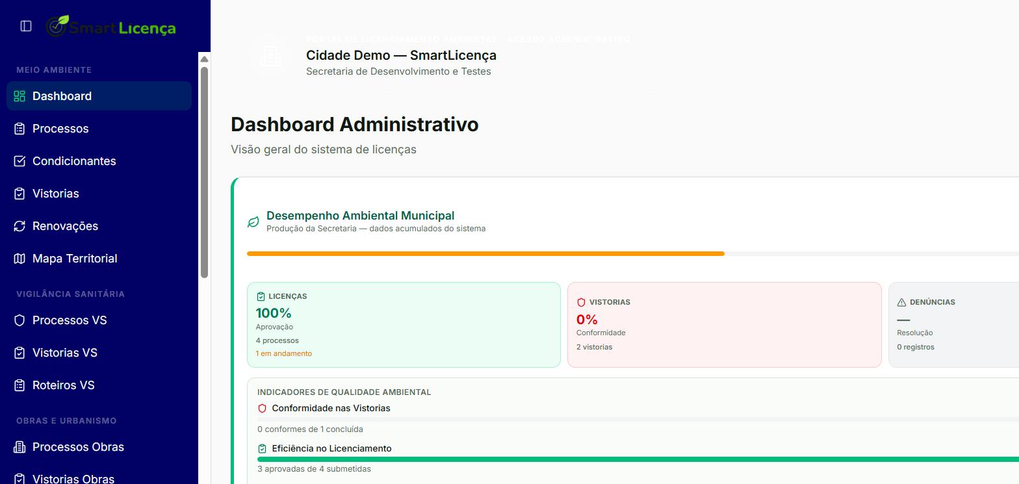1019x484 pixels.
Task: Click the 'Meio Ambiente' section label
Action: 54,70
